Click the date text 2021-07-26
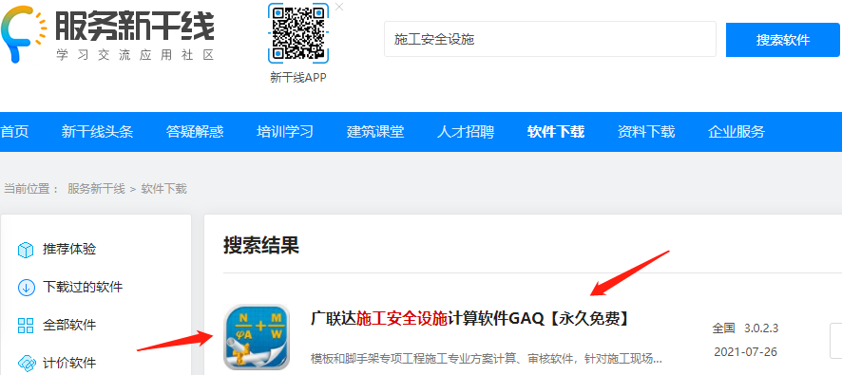The image size is (842, 375). 745,352
